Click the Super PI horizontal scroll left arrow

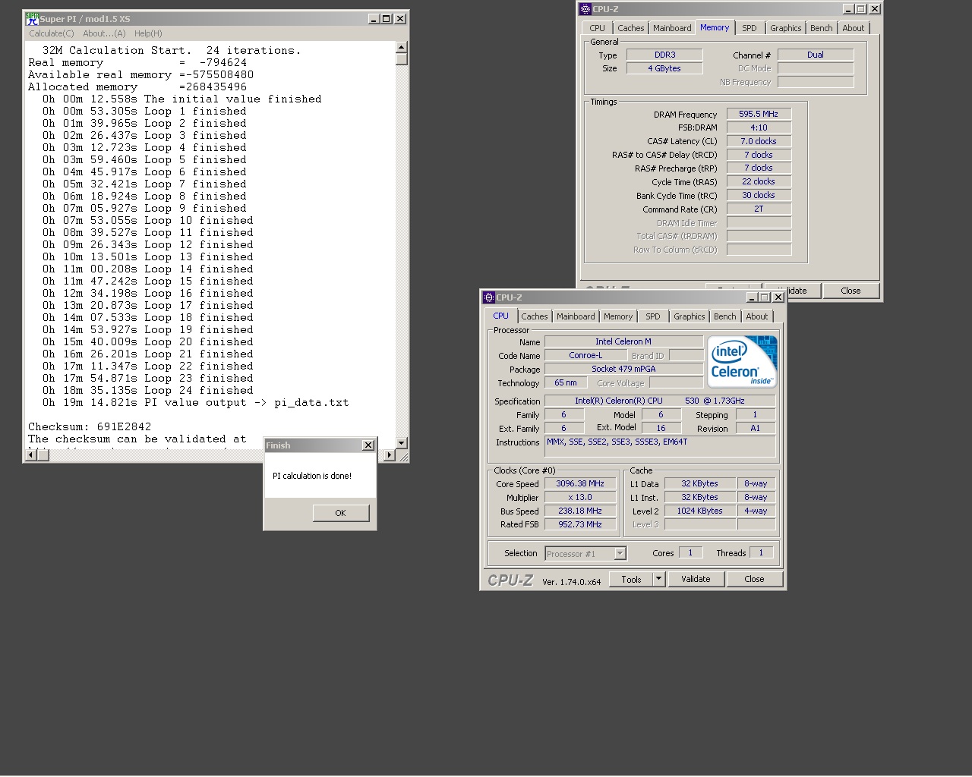tap(32, 455)
